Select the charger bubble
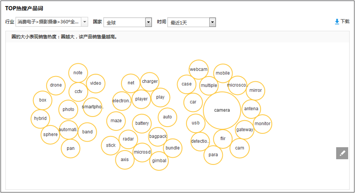The width and height of the screenshot is (355, 193). [150, 82]
